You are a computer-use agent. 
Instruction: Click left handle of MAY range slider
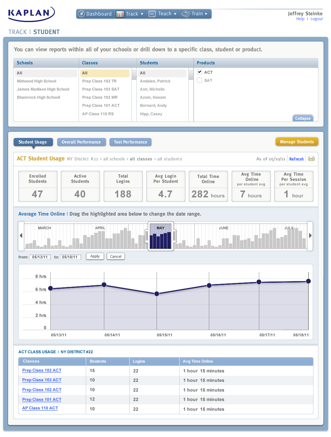click(x=147, y=235)
